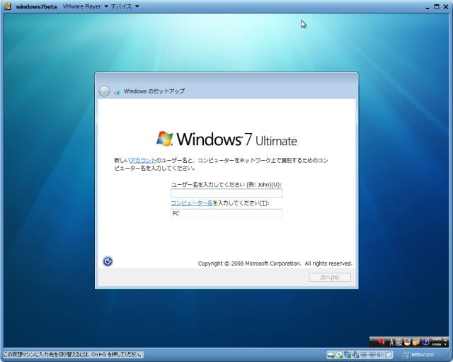Click the windows7beta title text
This screenshot has height=362, width=453.
click(x=36, y=6)
